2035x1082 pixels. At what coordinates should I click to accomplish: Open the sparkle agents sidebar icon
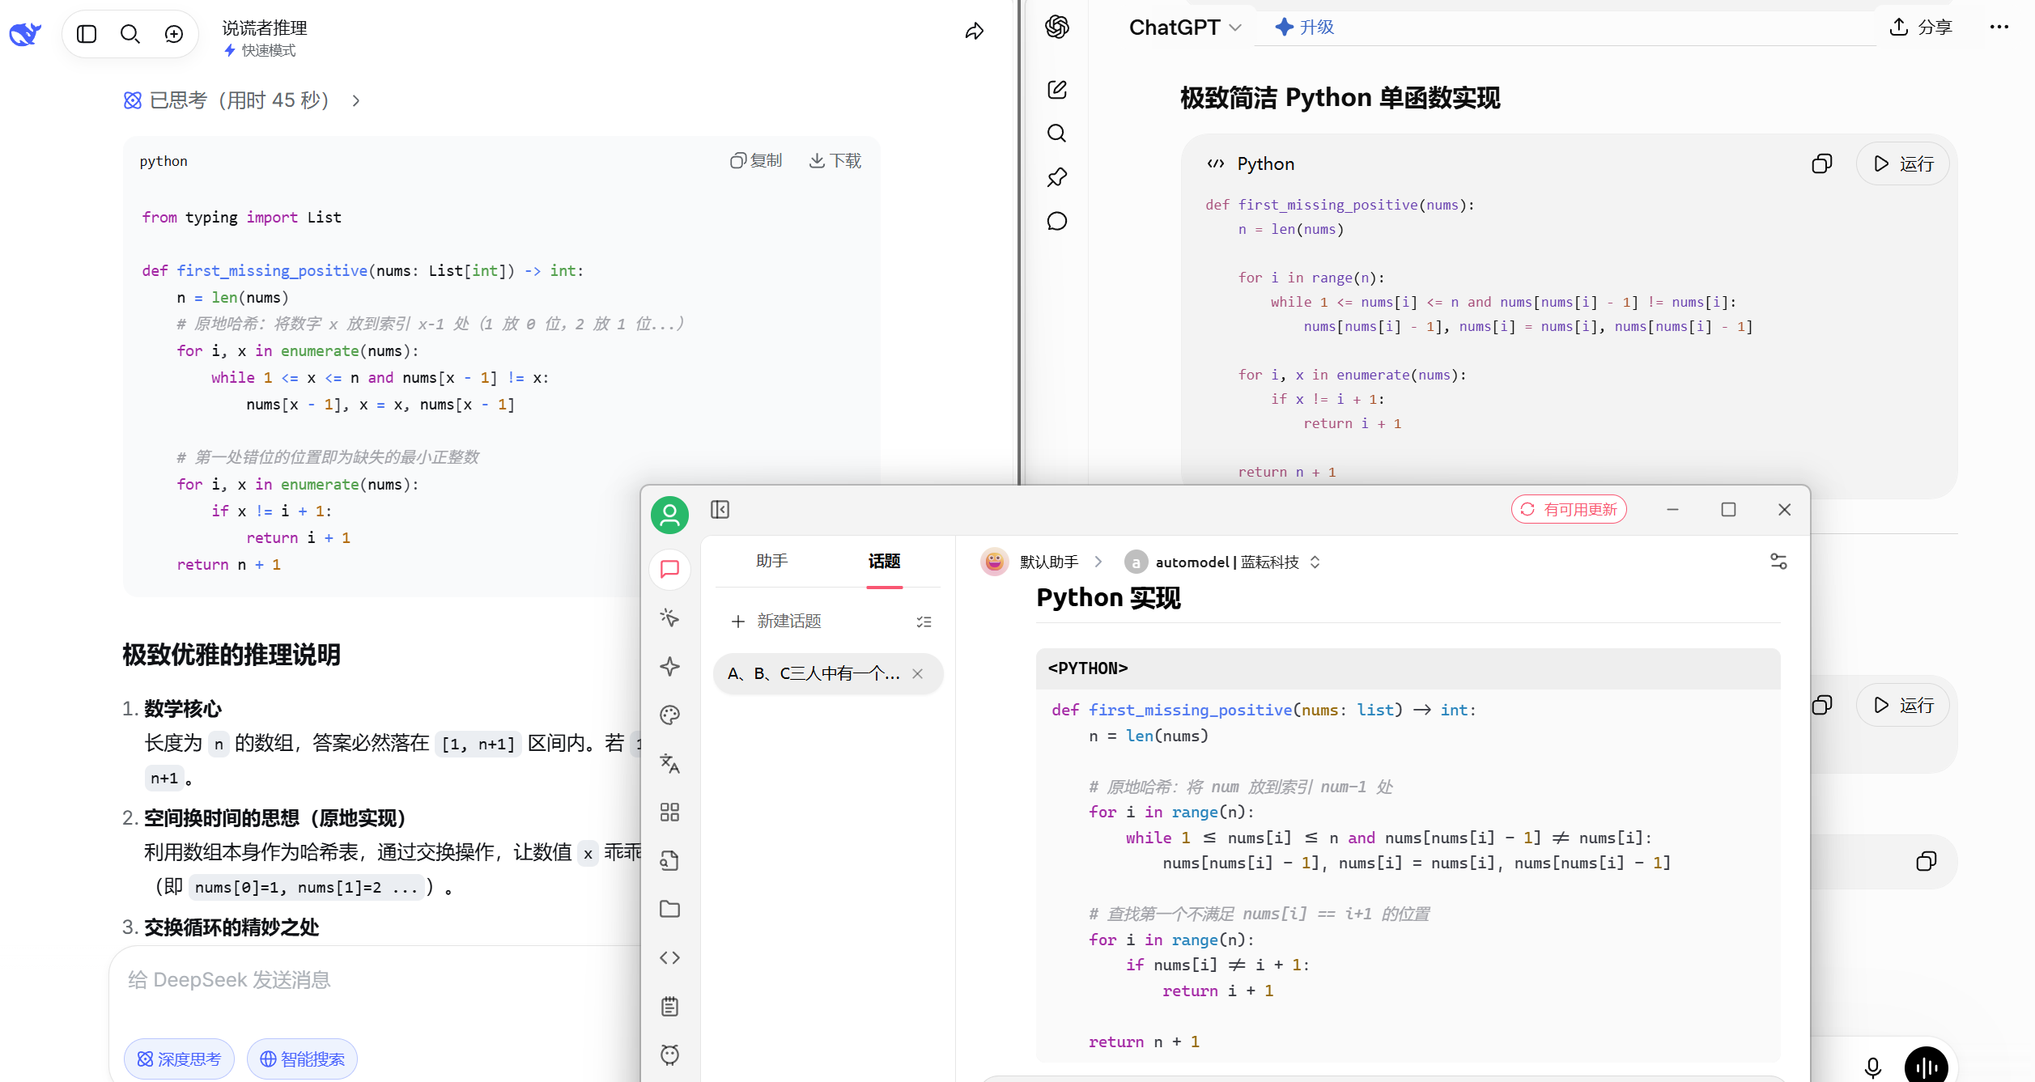click(x=669, y=666)
